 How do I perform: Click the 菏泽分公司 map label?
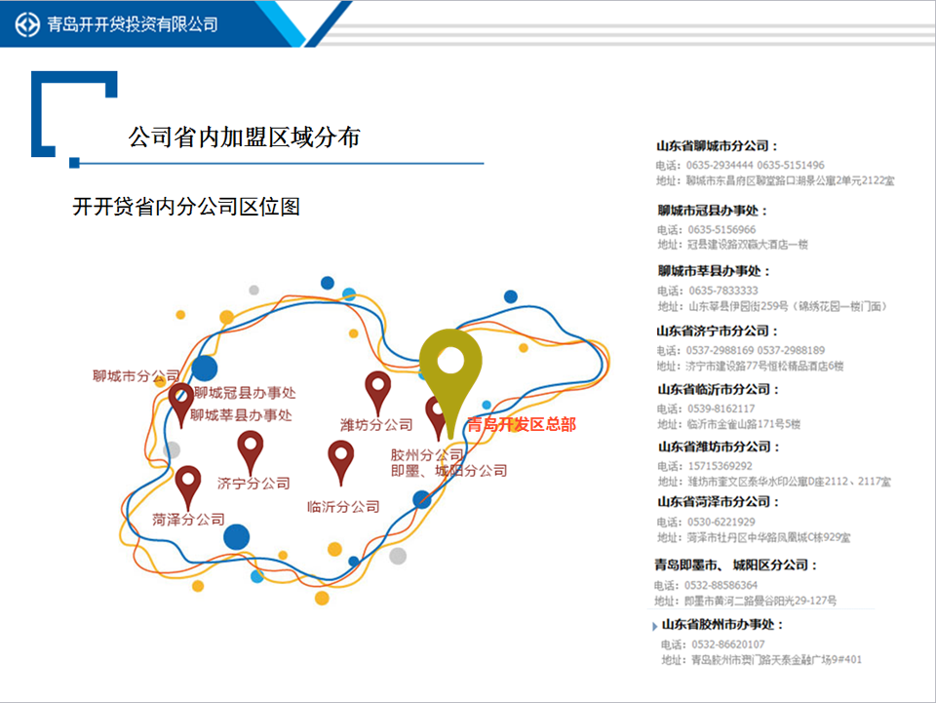pyautogui.click(x=188, y=520)
